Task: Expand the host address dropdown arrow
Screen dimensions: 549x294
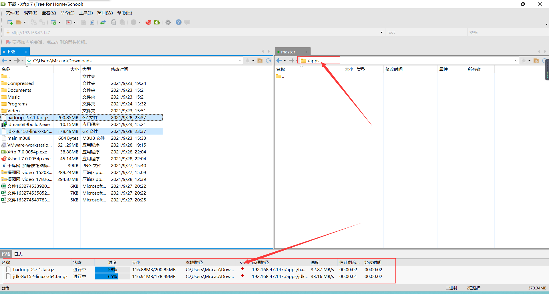Action: point(381,32)
